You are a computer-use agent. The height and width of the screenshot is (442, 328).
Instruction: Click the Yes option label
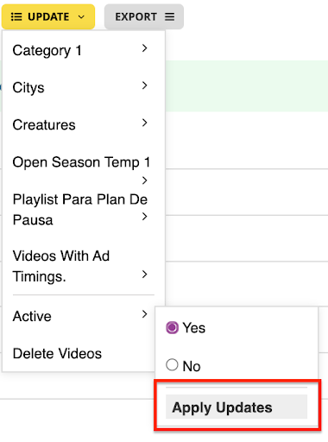pyautogui.click(x=194, y=328)
